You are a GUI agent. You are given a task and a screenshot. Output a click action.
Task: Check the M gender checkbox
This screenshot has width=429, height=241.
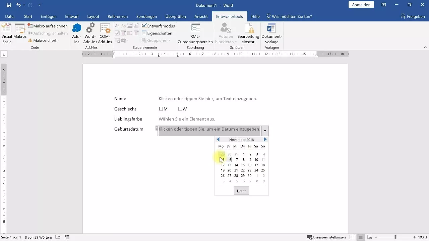[x=161, y=108]
